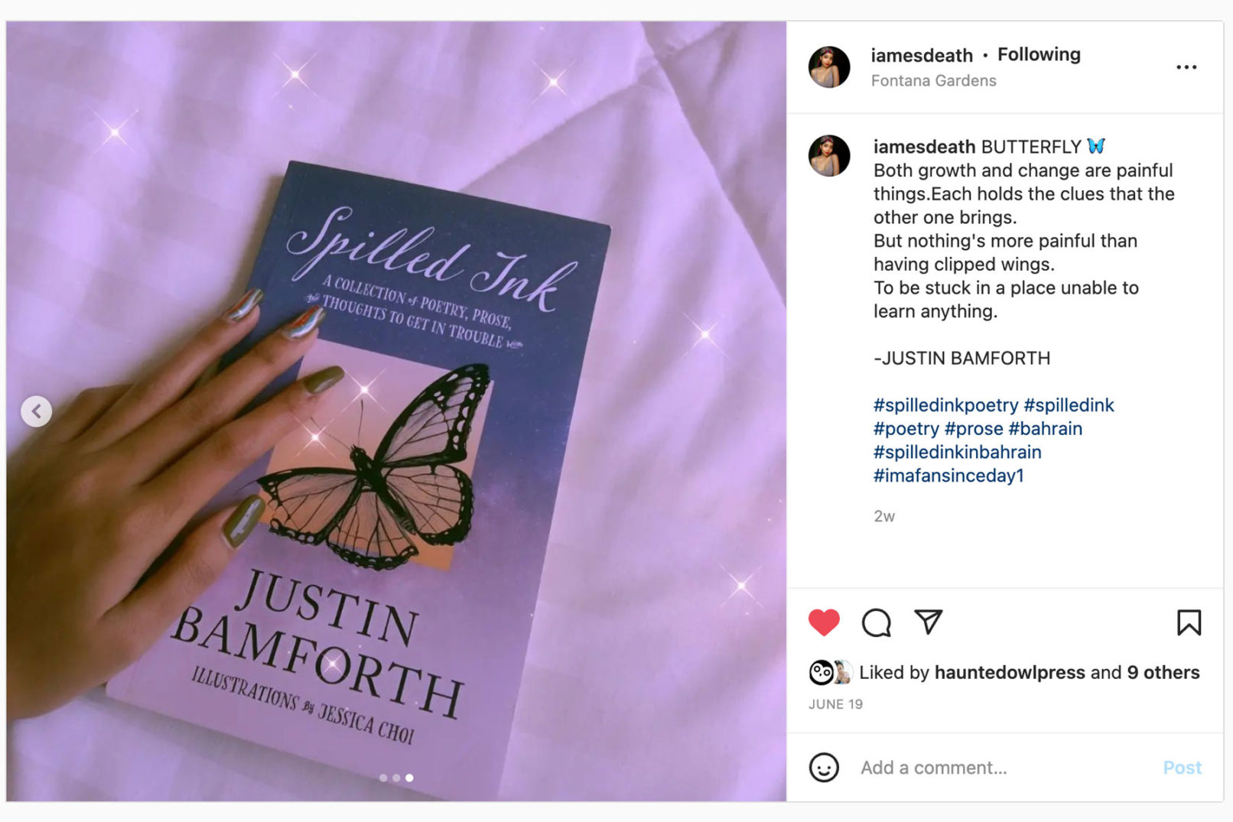Image resolution: width=1233 pixels, height=822 pixels.
Task: Click the Post comment button
Action: point(1182,767)
